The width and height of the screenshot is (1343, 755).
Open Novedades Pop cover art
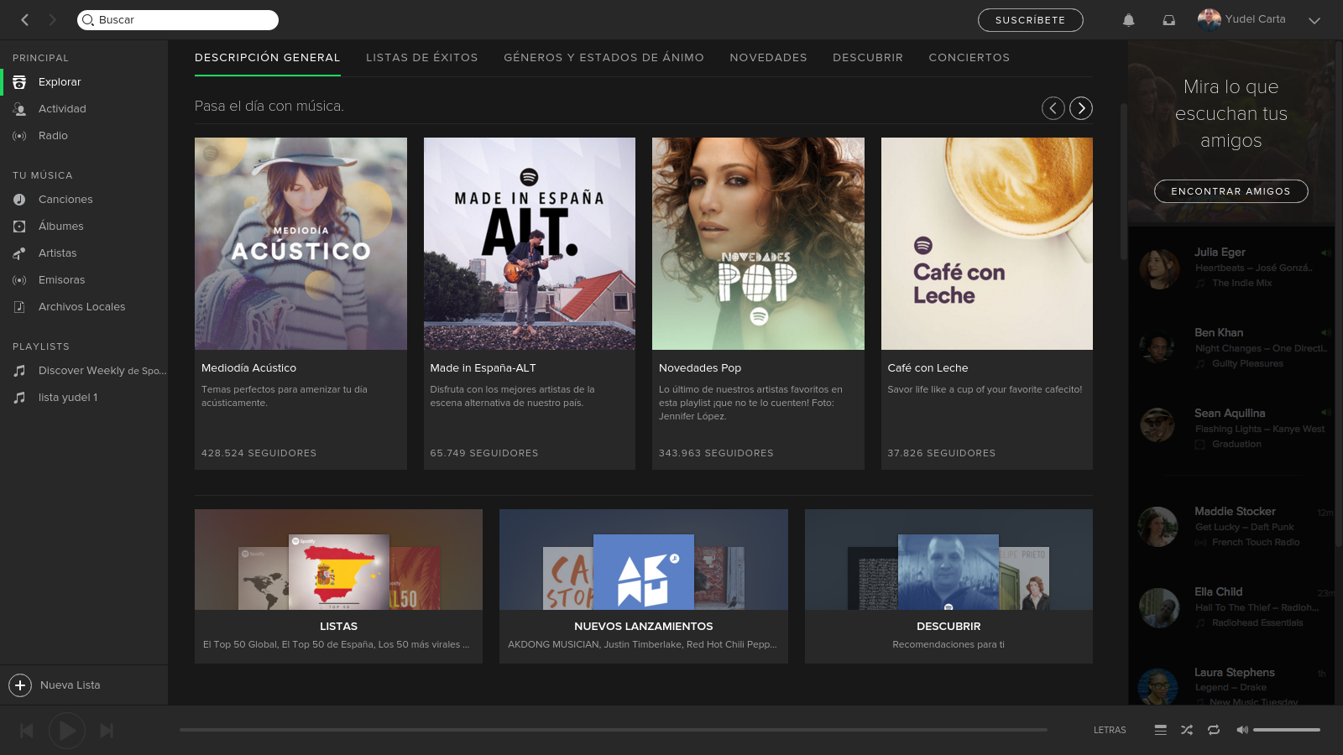pos(758,243)
